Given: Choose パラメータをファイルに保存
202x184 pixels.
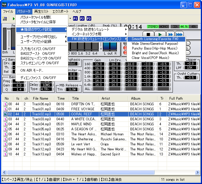Looking at the screenshot, I should point(42,22).
